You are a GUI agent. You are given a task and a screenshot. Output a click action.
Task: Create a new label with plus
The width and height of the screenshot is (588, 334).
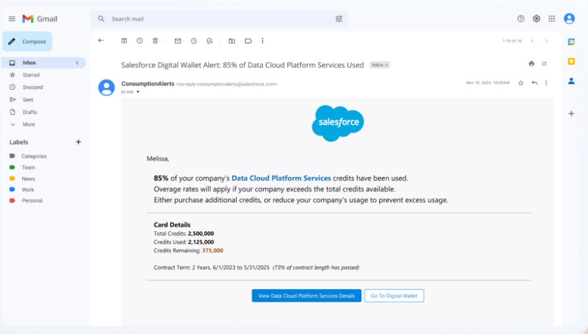click(x=78, y=142)
